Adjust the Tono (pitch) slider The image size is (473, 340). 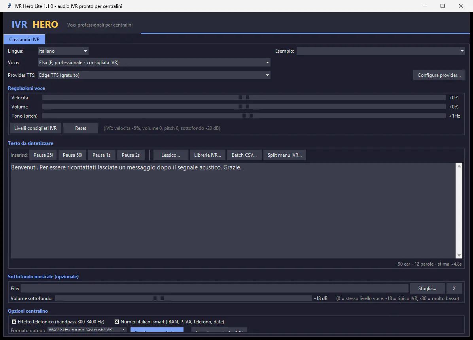pyautogui.click(x=244, y=116)
